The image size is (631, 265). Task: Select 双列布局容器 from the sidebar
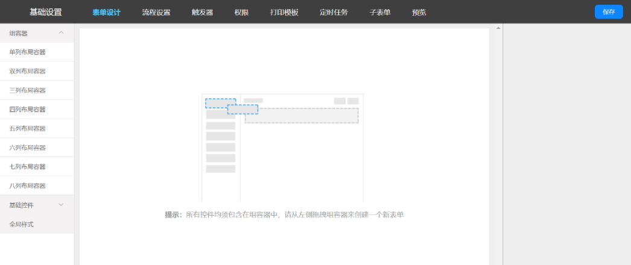click(x=28, y=71)
